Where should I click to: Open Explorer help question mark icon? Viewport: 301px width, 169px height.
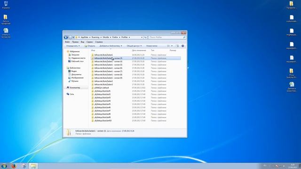183,46
